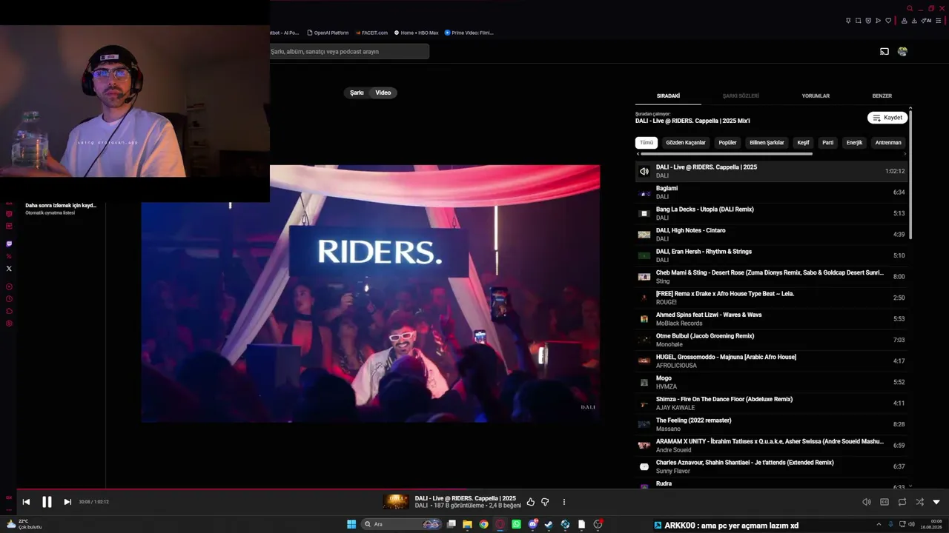Click the now-playing album thumbnail in player bar
The height and width of the screenshot is (533, 949).
(396, 502)
